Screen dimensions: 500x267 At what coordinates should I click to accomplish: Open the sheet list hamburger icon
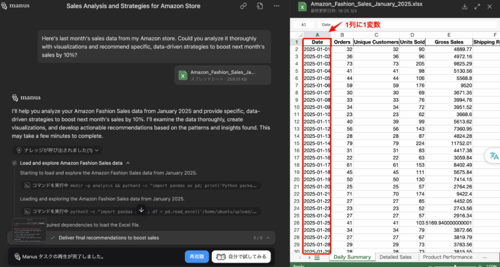[x=317, y=257]
